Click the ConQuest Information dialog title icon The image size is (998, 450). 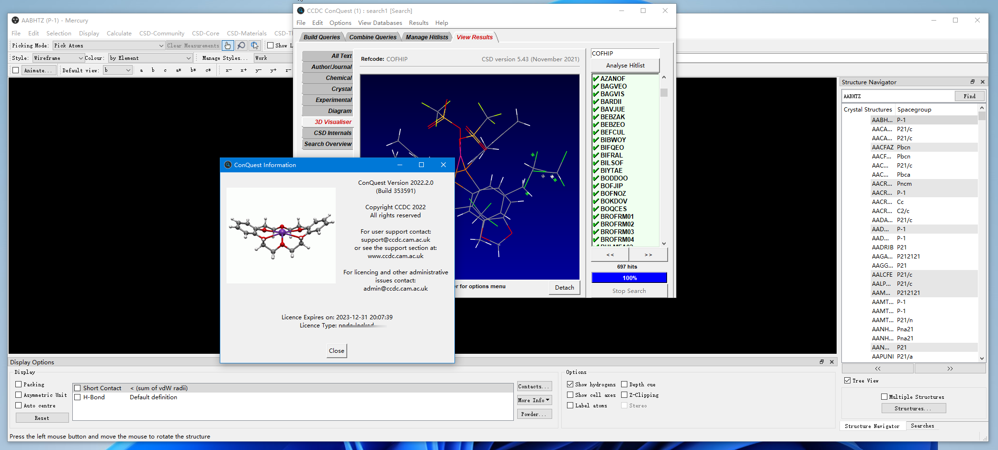coord(228,165)
